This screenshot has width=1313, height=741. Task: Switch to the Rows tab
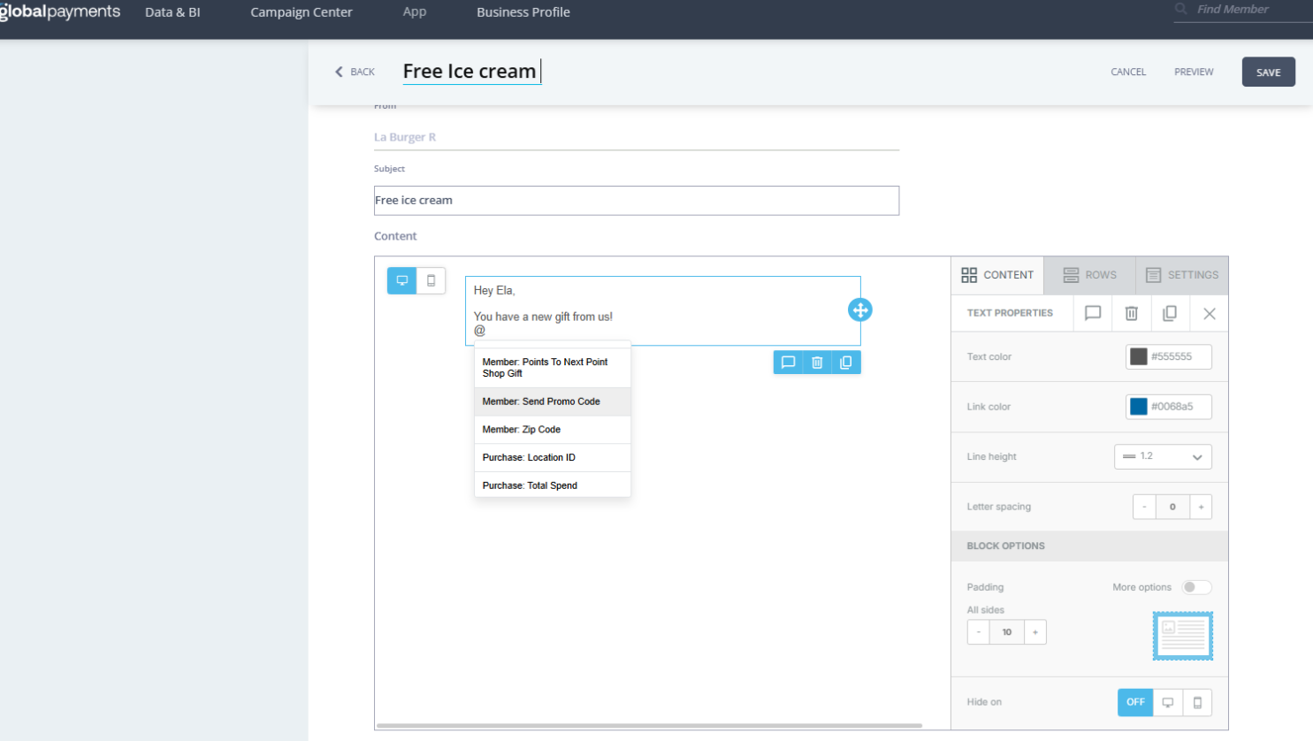[1089, 275]
